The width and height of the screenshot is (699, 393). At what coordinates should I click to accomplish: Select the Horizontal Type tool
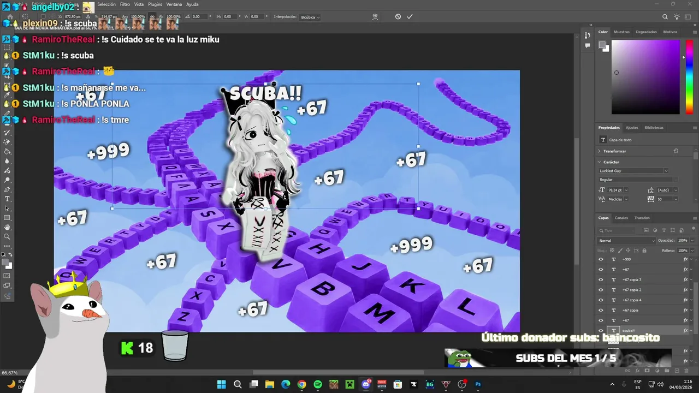pos(7,199)
